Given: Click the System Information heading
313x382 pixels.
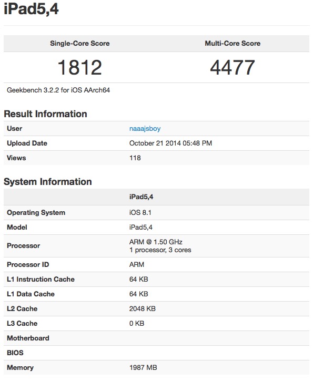Looking at the screenshot, I should click(48, 182).
